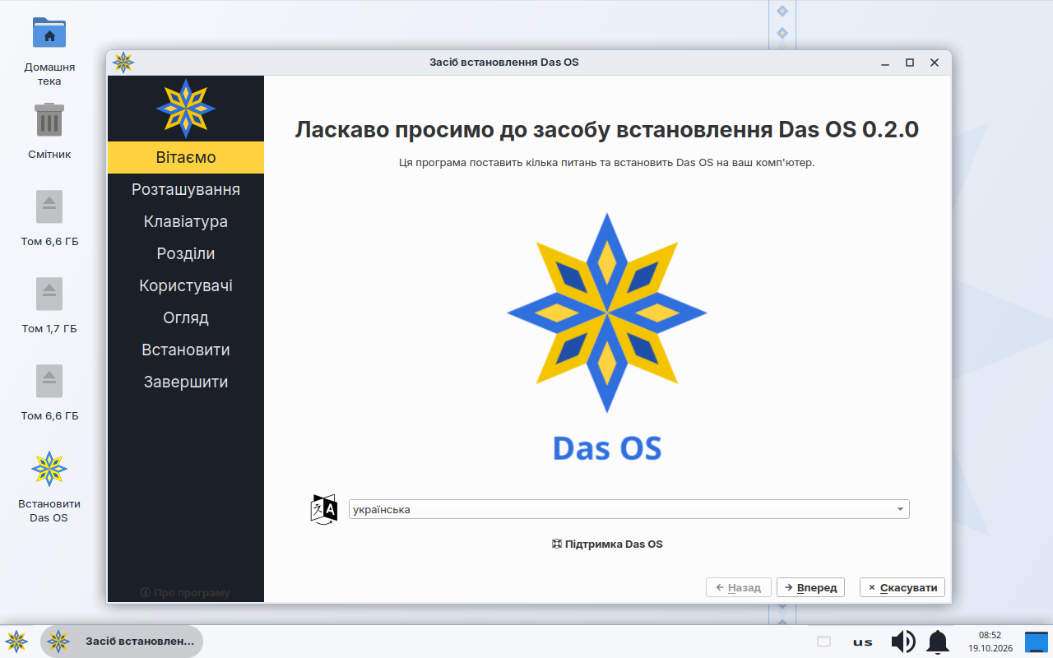Click the window title Засіб встановлення Das OS
This screenshot has width=1053, height=658.
tap(504, 63)
